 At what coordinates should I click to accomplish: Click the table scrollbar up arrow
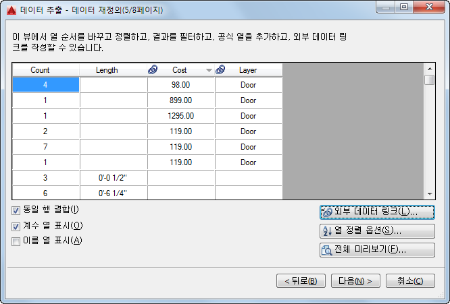tap(429, 69)
